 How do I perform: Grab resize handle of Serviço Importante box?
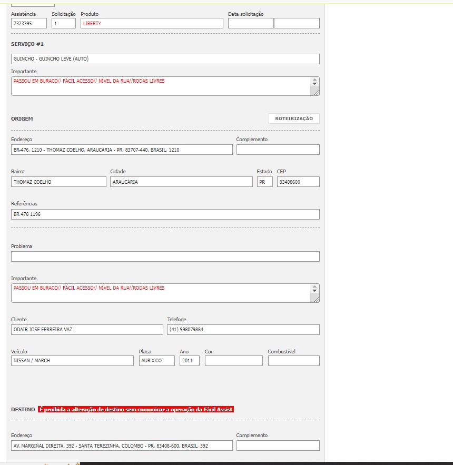(317, 93)
